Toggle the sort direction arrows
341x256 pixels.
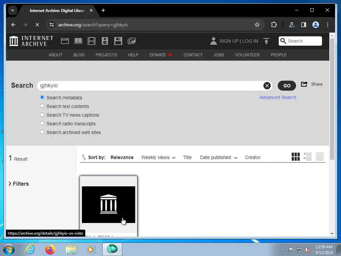(84, 157)
